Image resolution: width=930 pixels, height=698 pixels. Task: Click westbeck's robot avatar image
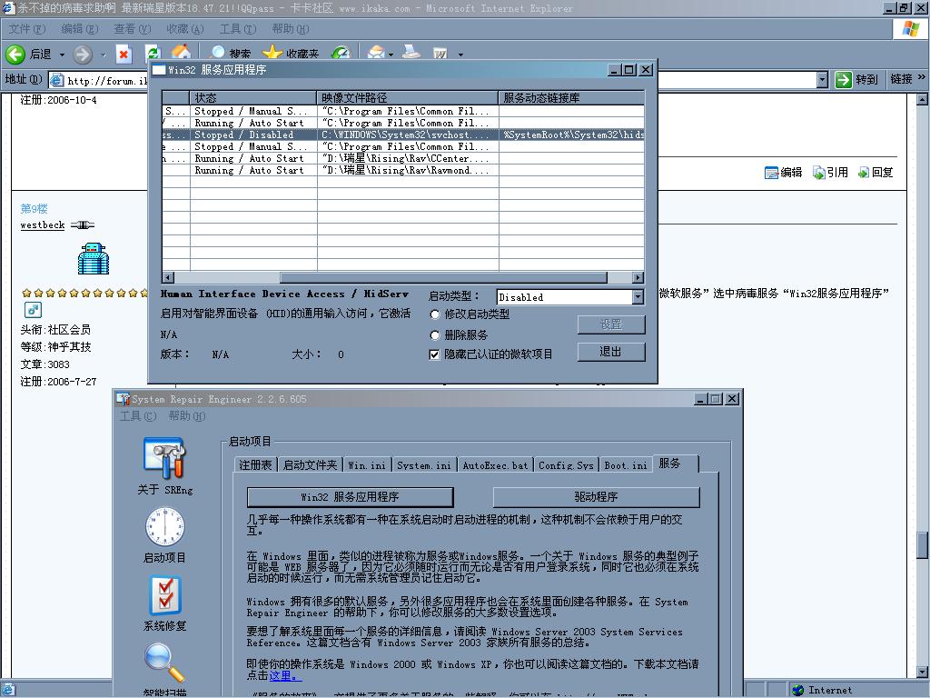point(94,259)
